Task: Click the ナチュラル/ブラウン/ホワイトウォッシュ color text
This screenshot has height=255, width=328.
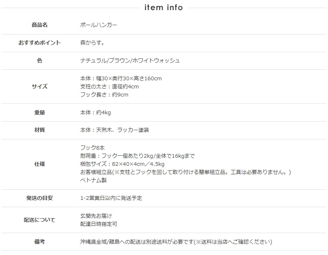Action: [130, 60]
